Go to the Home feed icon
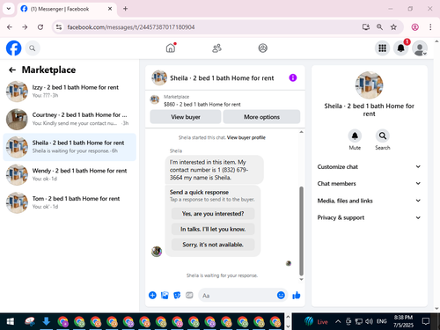The height and width of the screenshot is (330, 440). click(171, 48)
